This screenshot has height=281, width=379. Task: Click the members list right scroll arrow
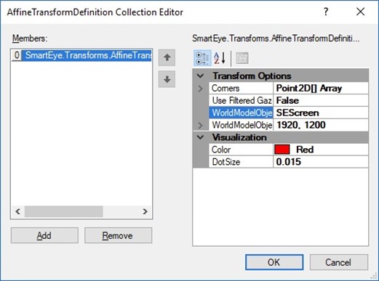coord(145,211)
